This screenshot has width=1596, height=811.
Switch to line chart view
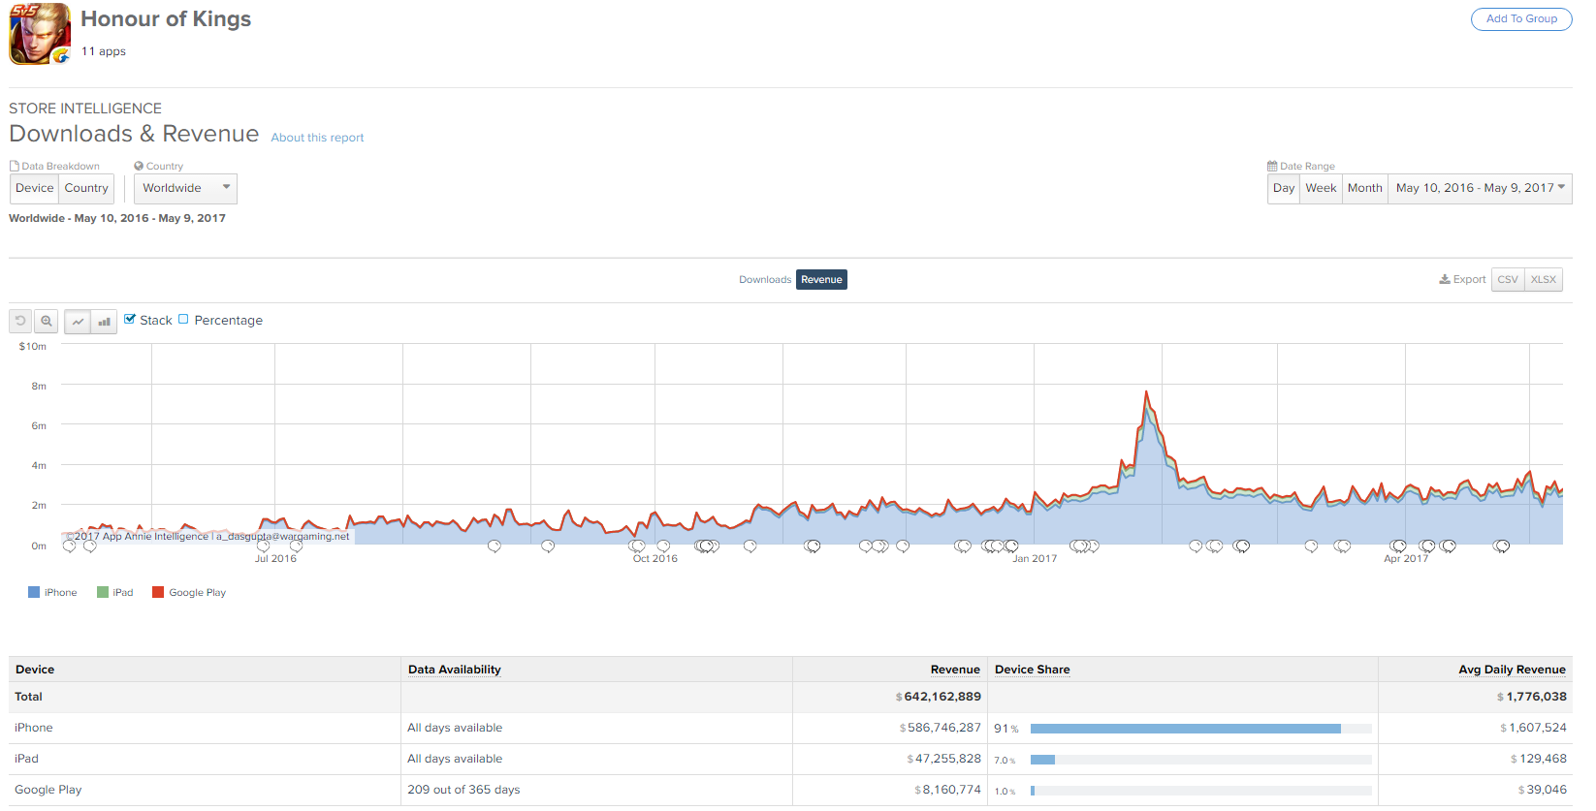[78, 322]
